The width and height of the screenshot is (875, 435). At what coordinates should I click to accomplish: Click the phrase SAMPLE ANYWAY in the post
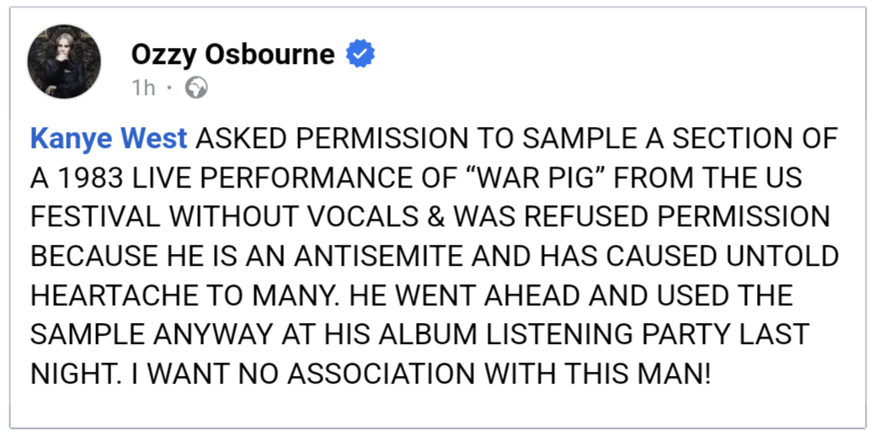pyautogui.click(x=142, y=334)
